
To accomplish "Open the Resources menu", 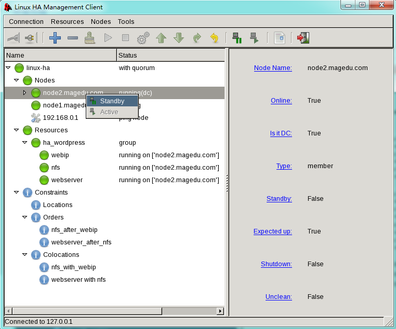I will click(x=67, y=22).
